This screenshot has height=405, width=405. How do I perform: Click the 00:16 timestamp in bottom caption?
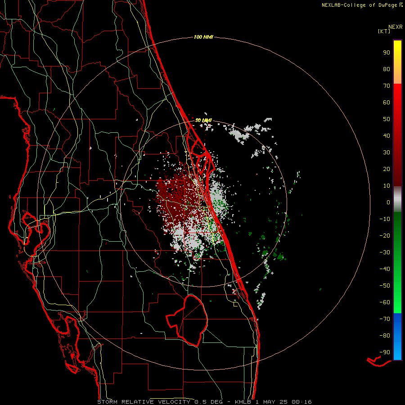click(x=301, y=402)
